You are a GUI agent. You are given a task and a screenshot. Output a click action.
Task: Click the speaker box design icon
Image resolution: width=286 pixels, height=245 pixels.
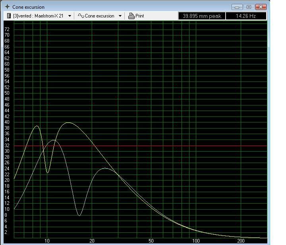coord(9,16)
